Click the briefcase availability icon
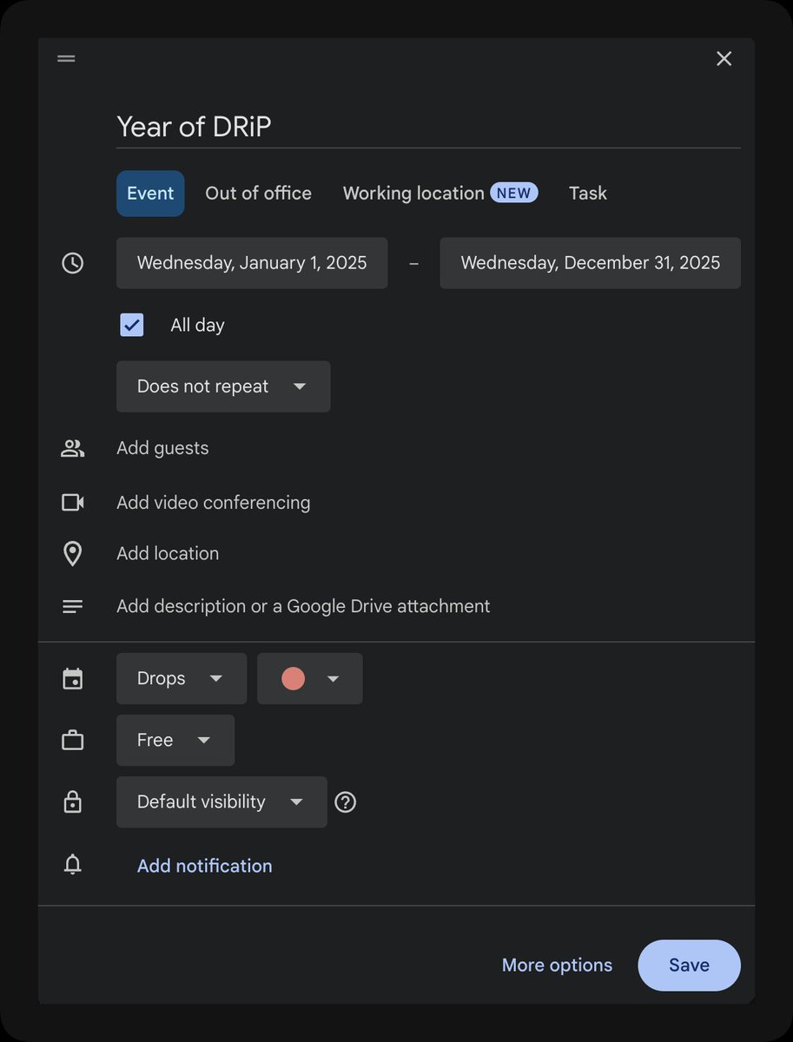 [x=73, y=741]
